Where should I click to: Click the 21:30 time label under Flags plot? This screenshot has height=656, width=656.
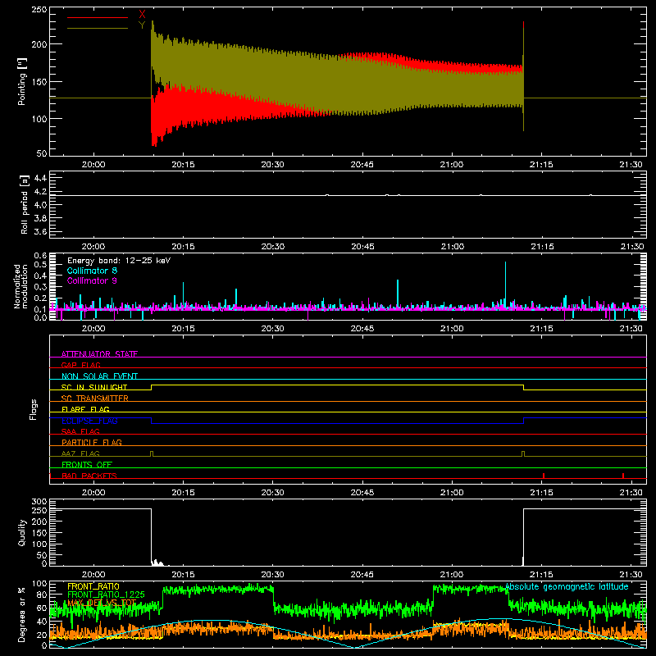point(631,493)
